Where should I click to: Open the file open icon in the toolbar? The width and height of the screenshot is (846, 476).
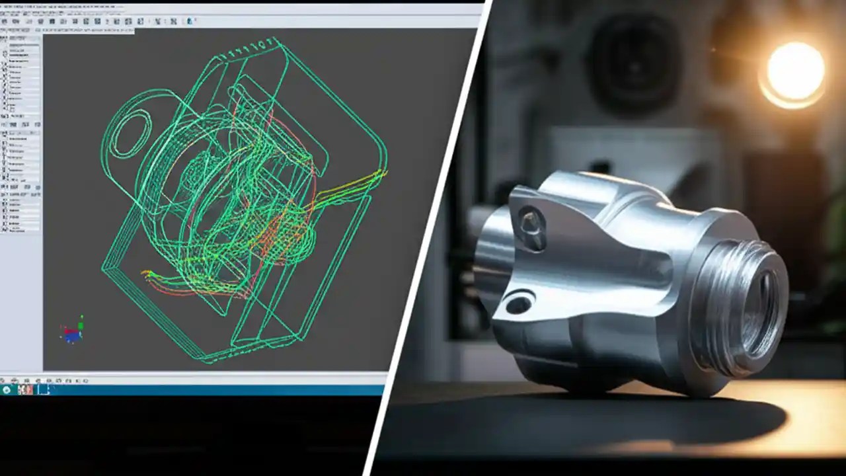(x=15, y=21)
